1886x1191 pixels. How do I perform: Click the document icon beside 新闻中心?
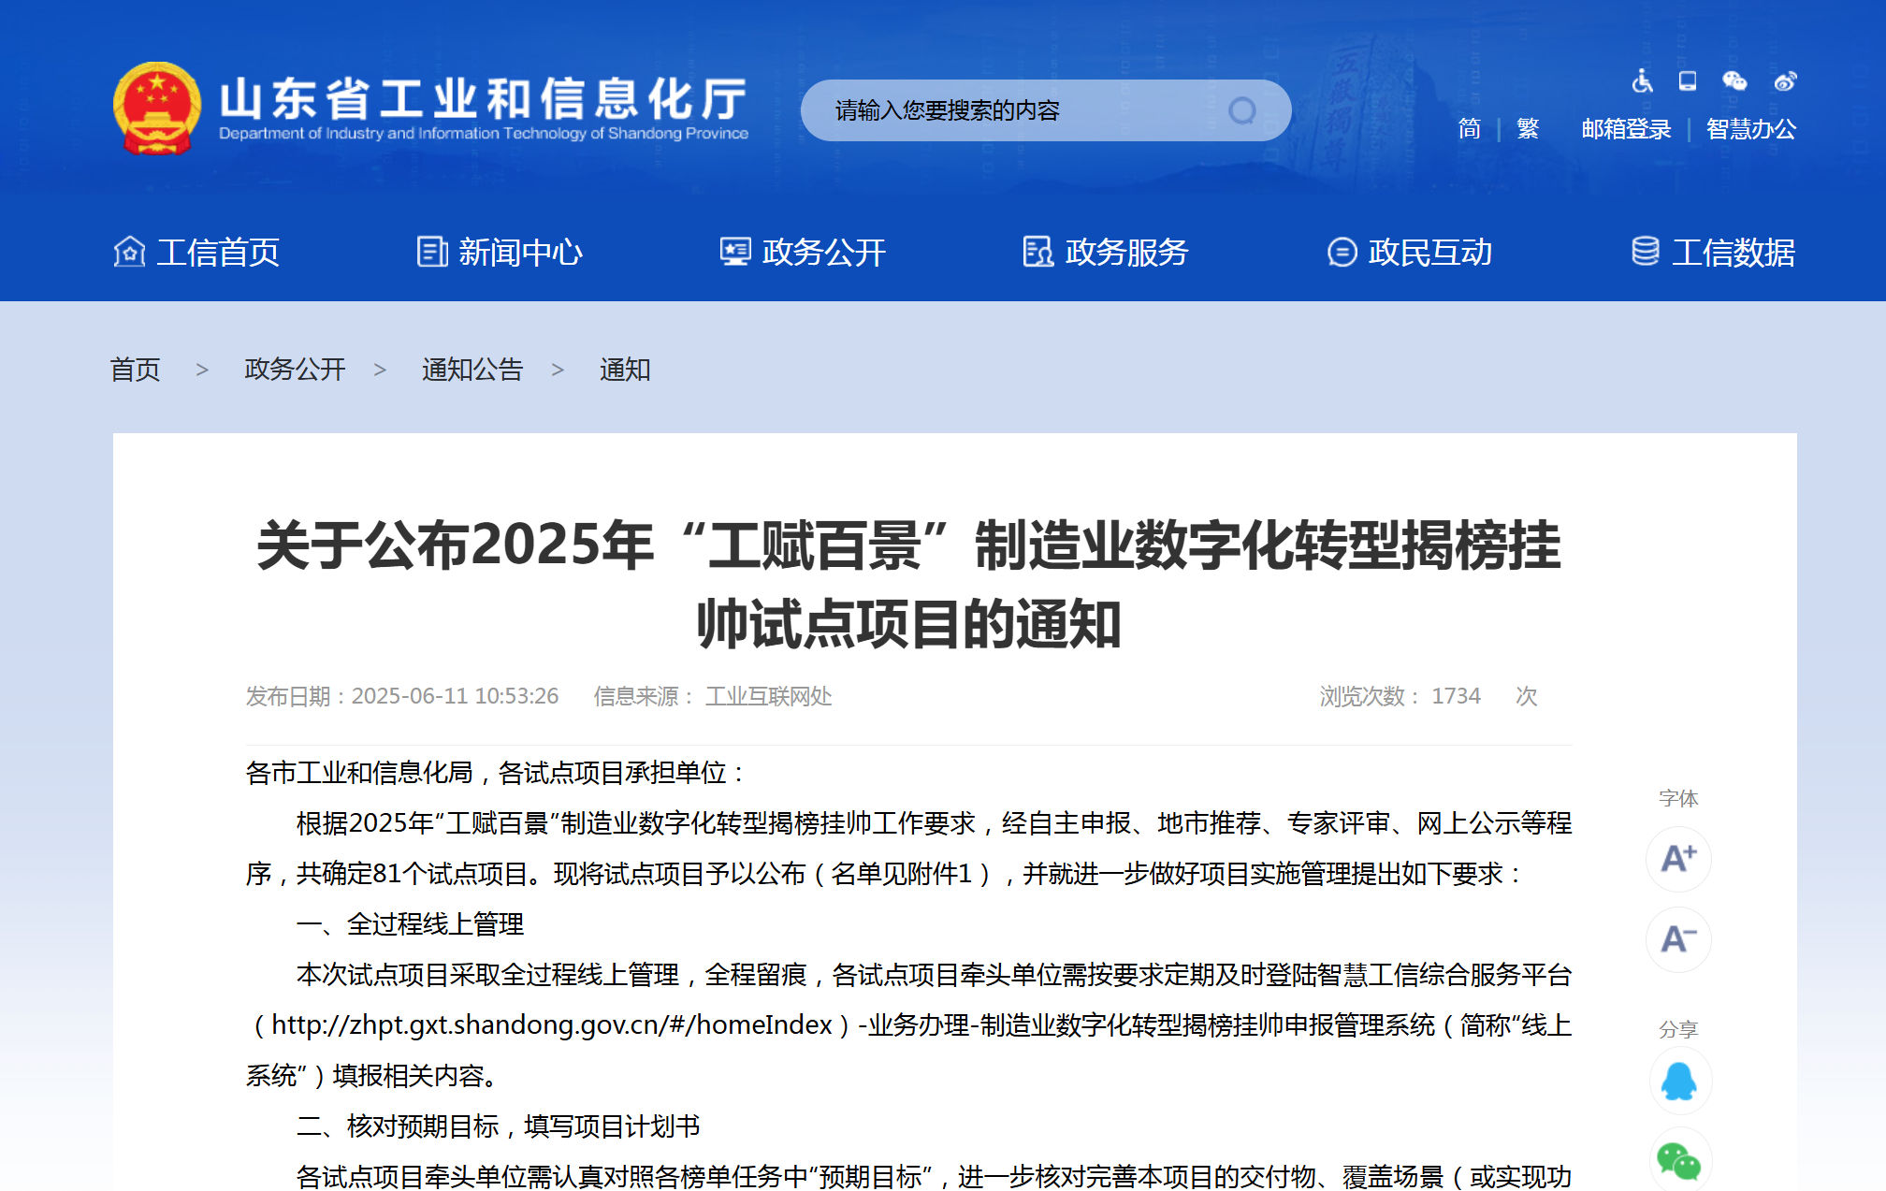click(x=432, y=252)
